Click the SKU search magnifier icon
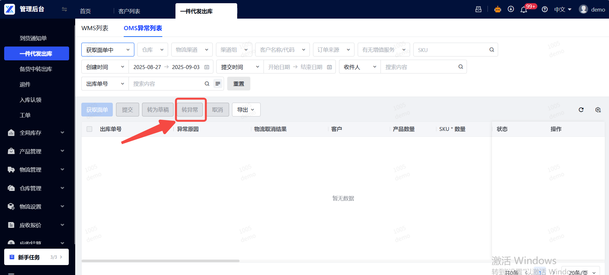Screen dimensions: 609x275 [x=492, y=50]
